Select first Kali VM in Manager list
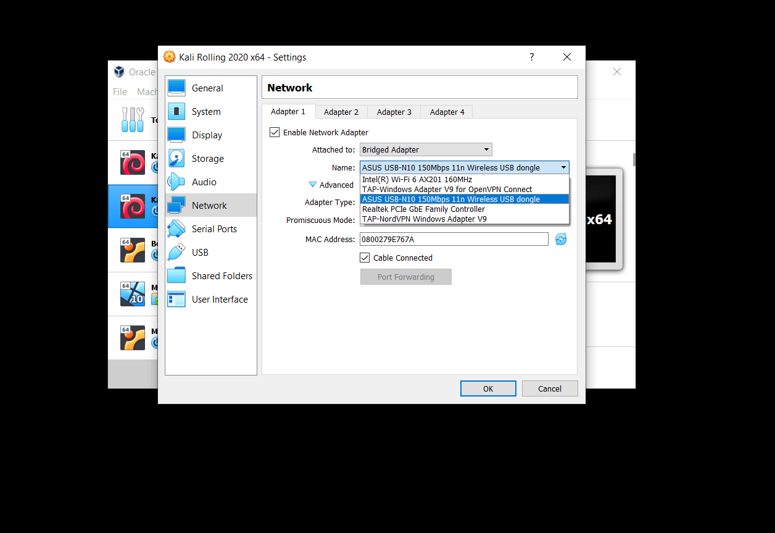775x533 pixels. point(133,163)
